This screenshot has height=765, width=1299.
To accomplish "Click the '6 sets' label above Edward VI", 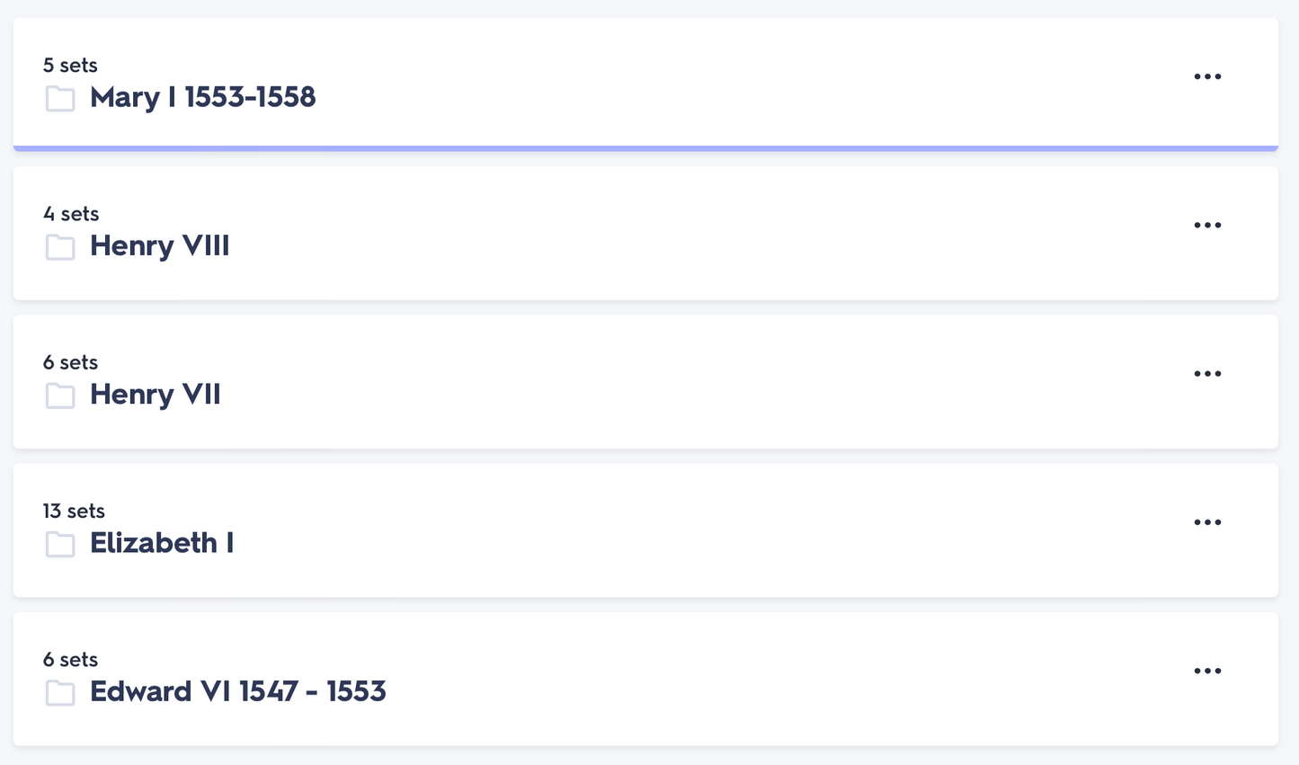I will tap(70, 659).
